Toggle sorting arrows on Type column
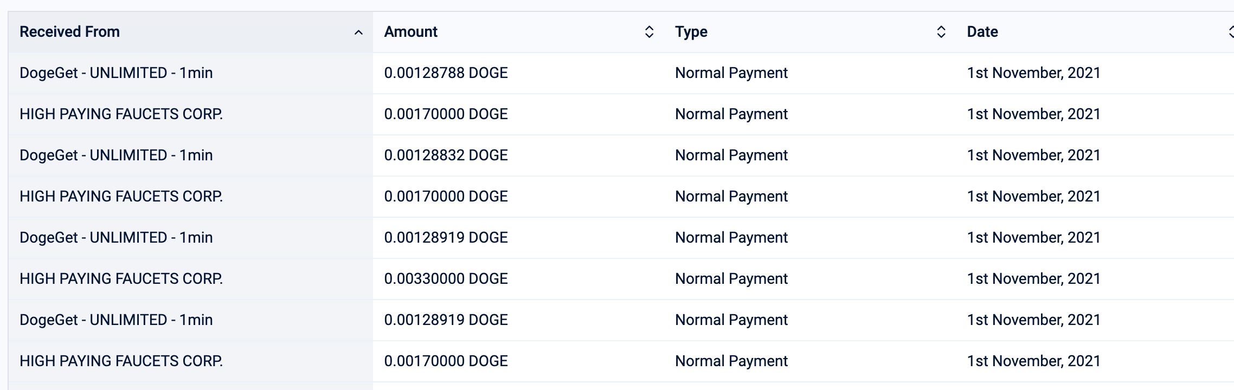The image size is (1234, 390). pos(941,32)
